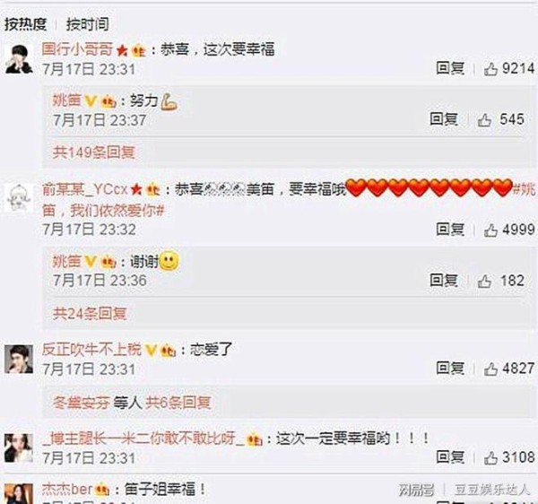Open hashtag #姚笛，我们依然爱你#
This screenshot has width=538, height=504.
[288, 200]
